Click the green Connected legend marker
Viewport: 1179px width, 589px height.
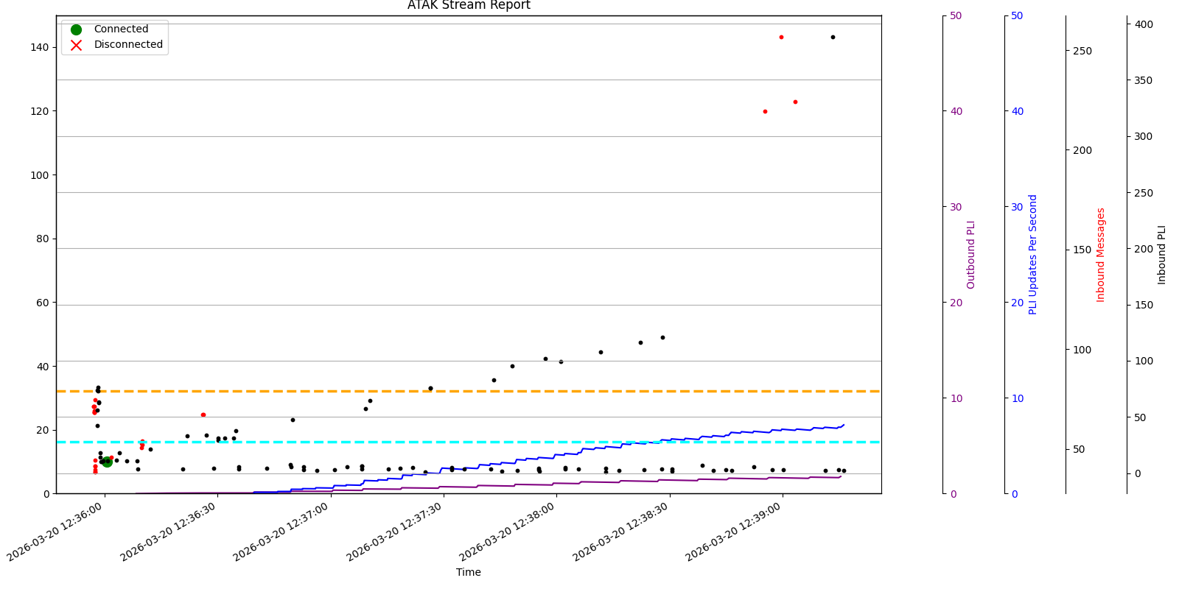pyautogui.click(x=76, y=29)
